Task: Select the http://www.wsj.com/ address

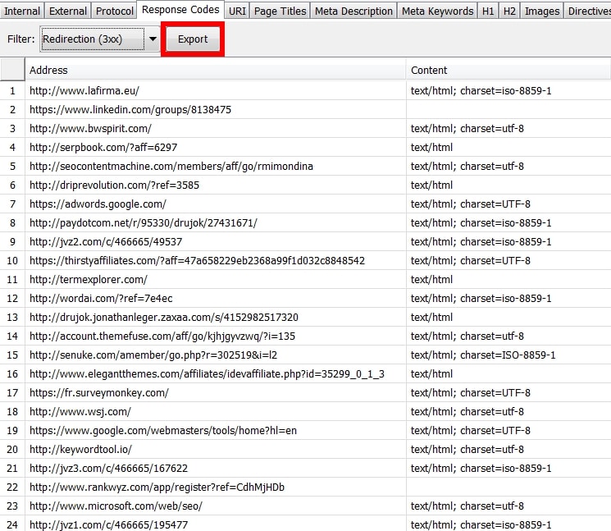Action: [80, 412]
